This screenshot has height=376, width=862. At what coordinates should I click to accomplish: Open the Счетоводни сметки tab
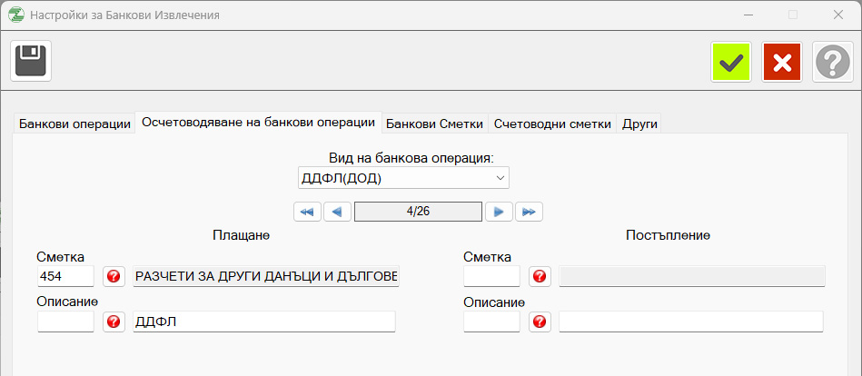click(552, 124)
